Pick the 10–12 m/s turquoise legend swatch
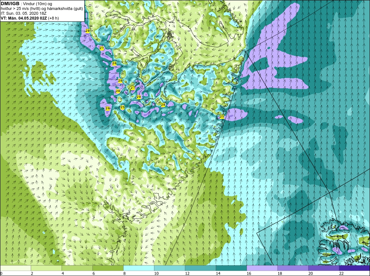Viewport: 370px width, 276px height. click(169, 268)
